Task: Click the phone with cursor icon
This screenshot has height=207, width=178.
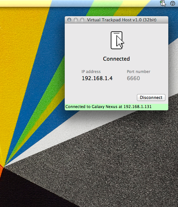Action: (x=117, y=41)
